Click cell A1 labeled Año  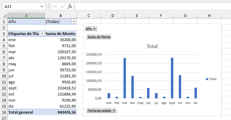[26, 21]
